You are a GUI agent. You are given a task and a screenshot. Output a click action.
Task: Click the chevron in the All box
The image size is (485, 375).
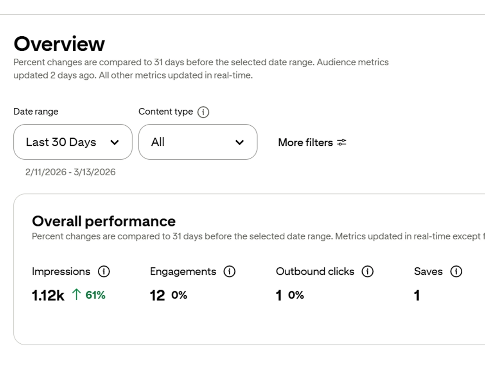tap(240, 143)
